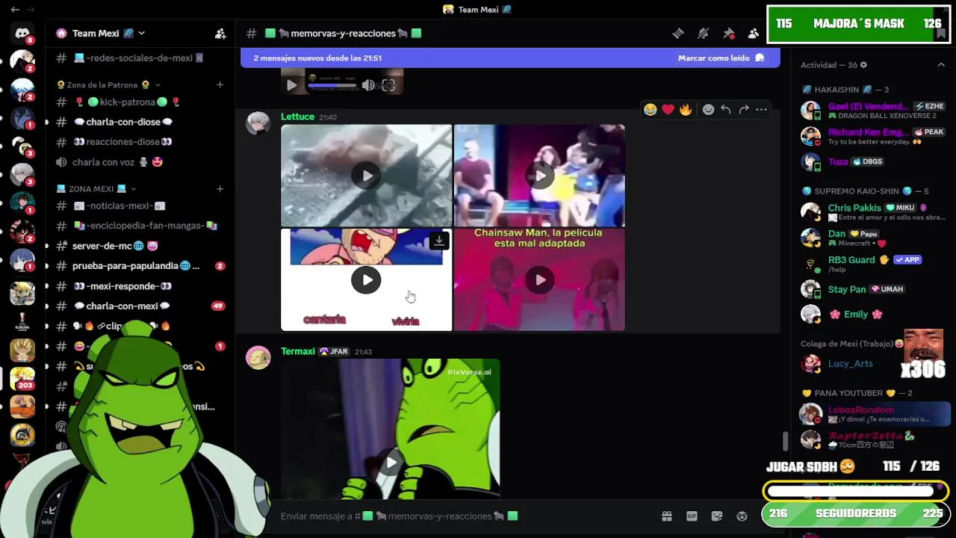Open RB3 Guard app member
The width and height of the screenshot is (956, 538).
tap(873, 264)
